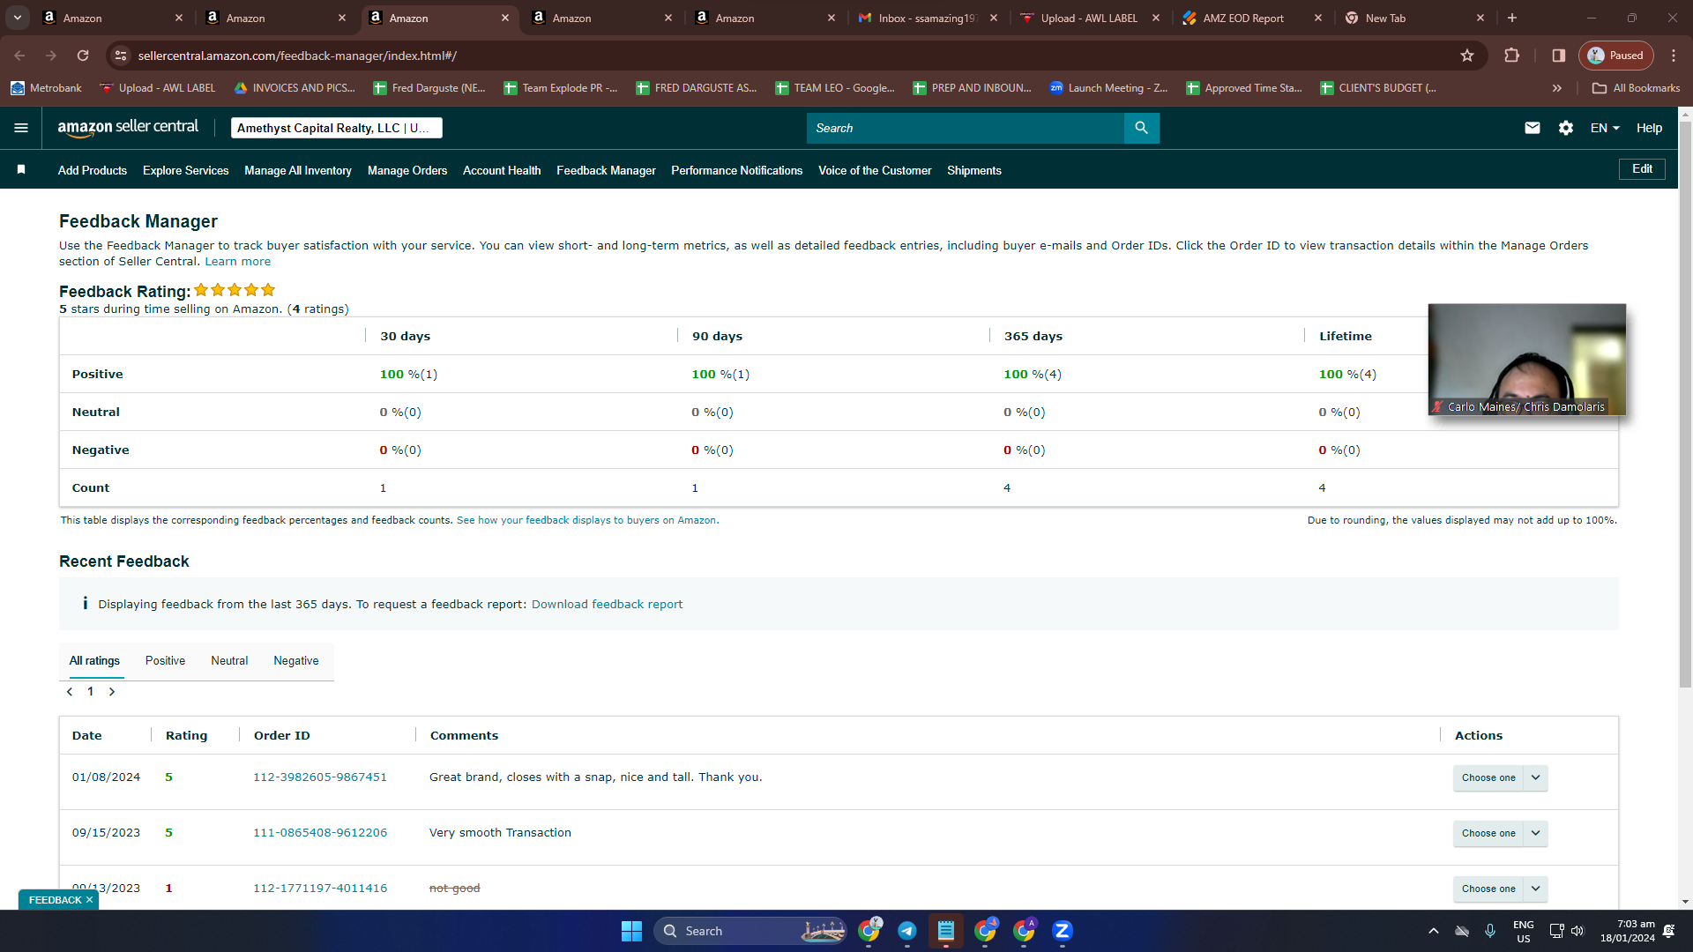Open Telegram from the taskbar
The image size is (1693, 952).
[x=907, y=931]
